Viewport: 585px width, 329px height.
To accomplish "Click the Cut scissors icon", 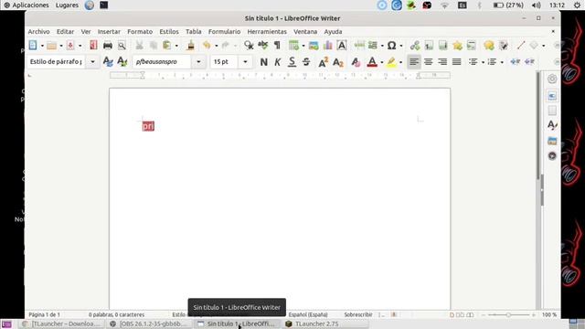I will [x=139, y=46].
